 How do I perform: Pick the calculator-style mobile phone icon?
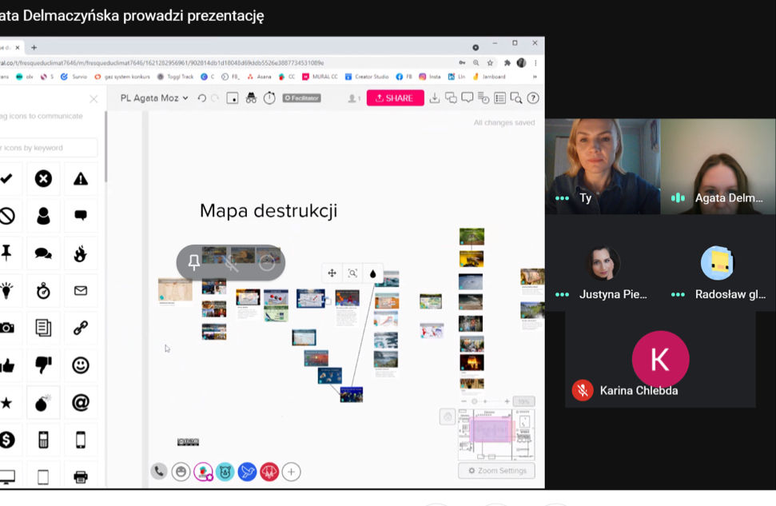point(43,440)
